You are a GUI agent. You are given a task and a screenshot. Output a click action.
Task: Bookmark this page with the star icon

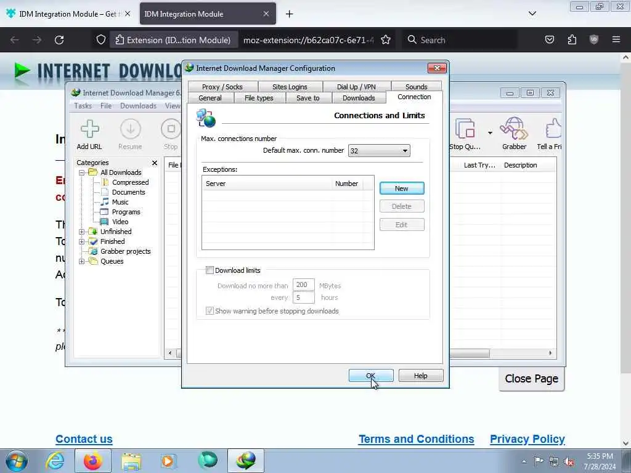pyautogui.click(x=386, y=40)
